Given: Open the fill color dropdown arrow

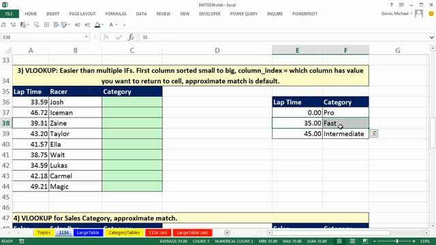Looking at the screenshot, I should pyautogui.click(x=103, y=25).
